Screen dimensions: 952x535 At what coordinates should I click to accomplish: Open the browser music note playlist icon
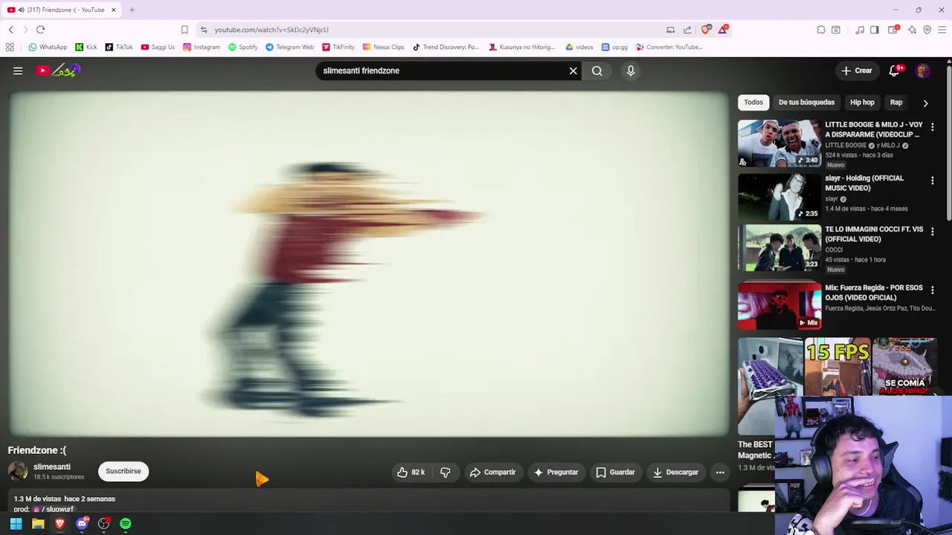point(860,30)
